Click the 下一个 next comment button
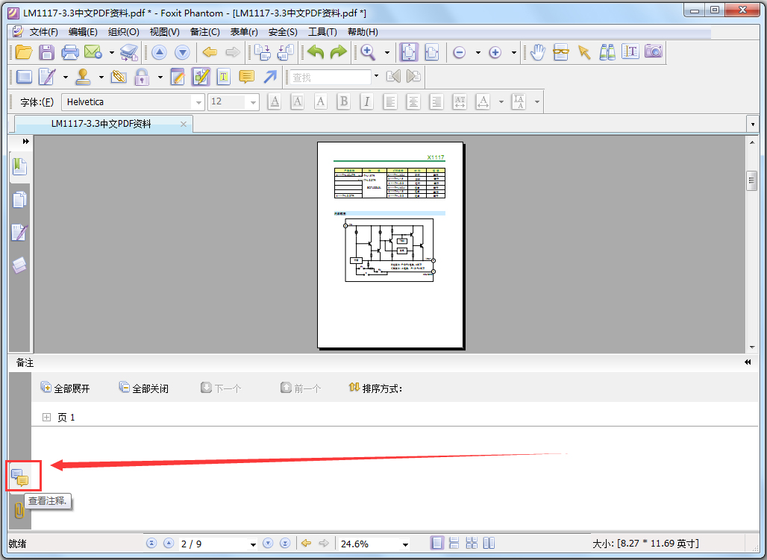767x560 pixels. 221,388
